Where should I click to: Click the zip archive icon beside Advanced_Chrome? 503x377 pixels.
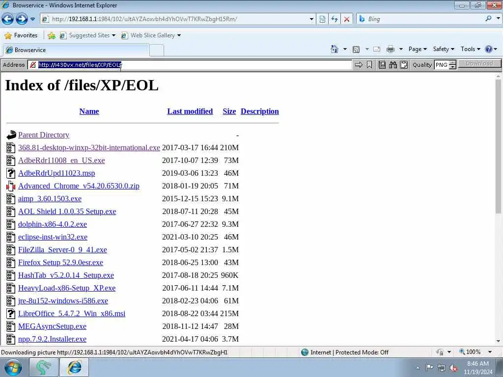pos(11,186)
